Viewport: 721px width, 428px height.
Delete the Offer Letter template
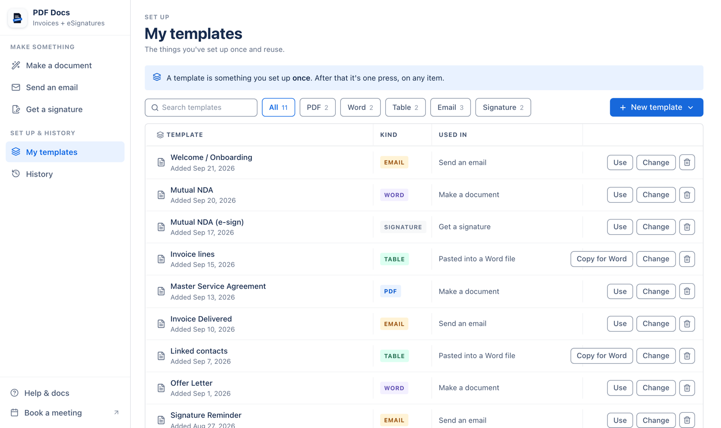tap(687, 388)
